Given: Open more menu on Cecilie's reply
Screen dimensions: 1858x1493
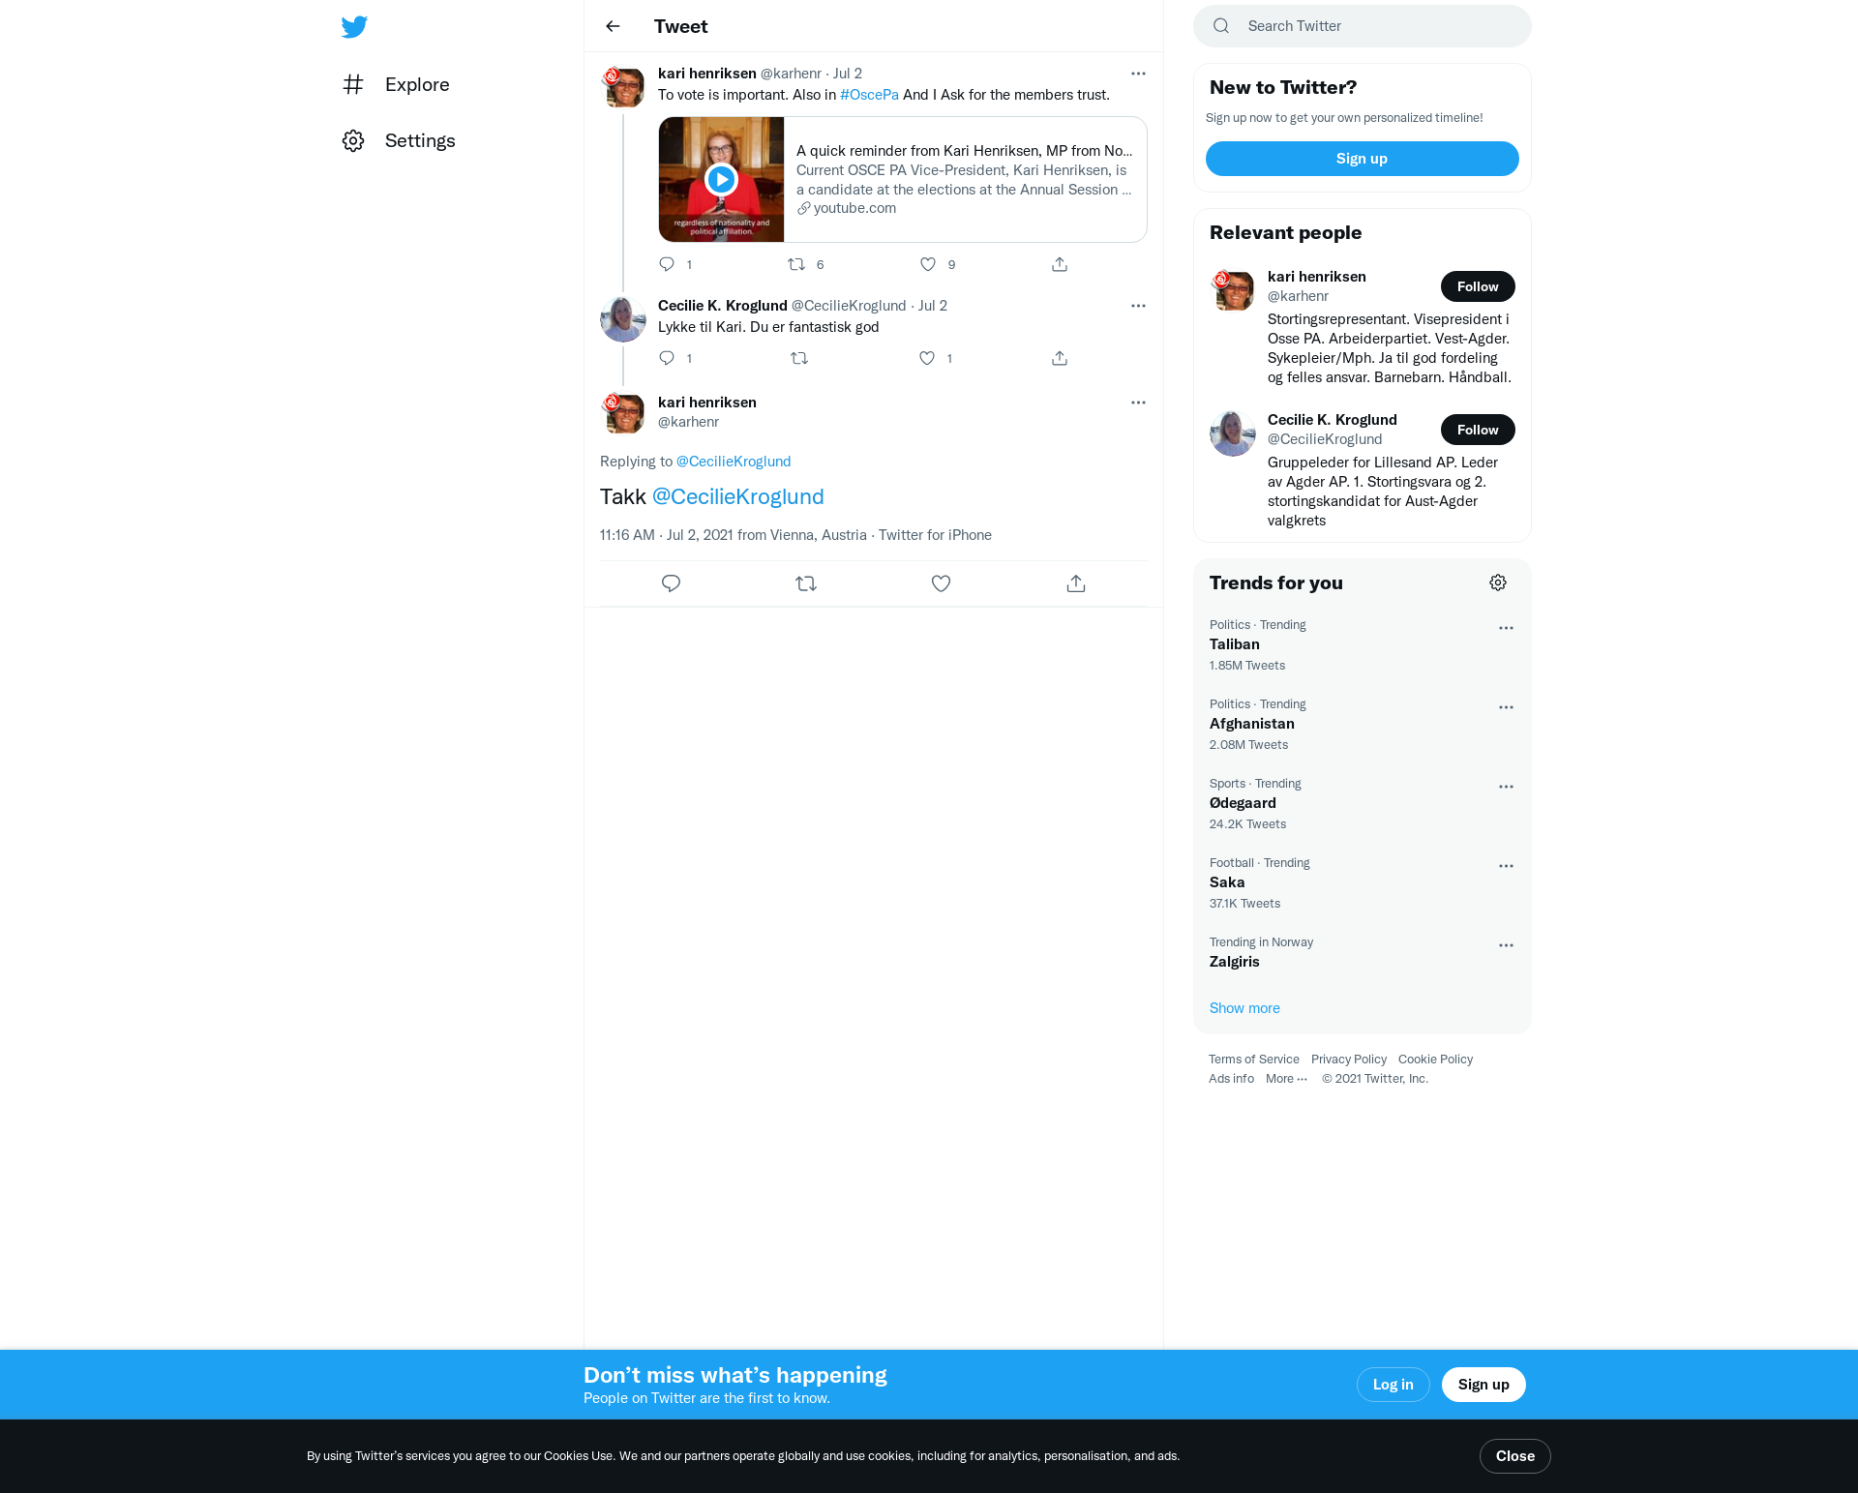Looking at the screenshot, I should tap(1138, 306).
